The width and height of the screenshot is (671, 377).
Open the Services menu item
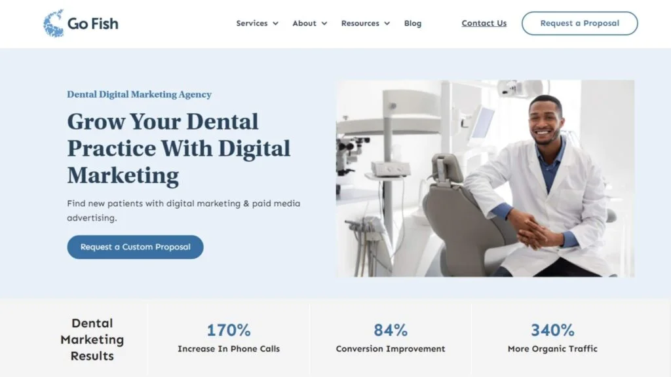tap(252, 23)
